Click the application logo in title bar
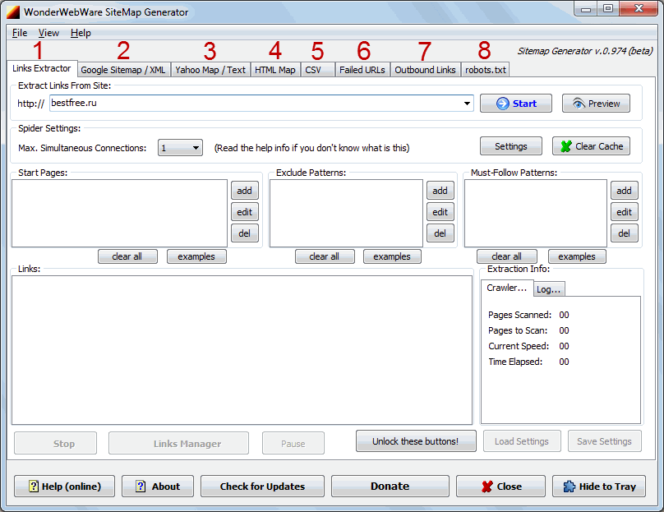Screen dimensions: 664x512 12,12
